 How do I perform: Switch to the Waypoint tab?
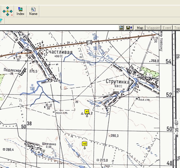[153, 28]
